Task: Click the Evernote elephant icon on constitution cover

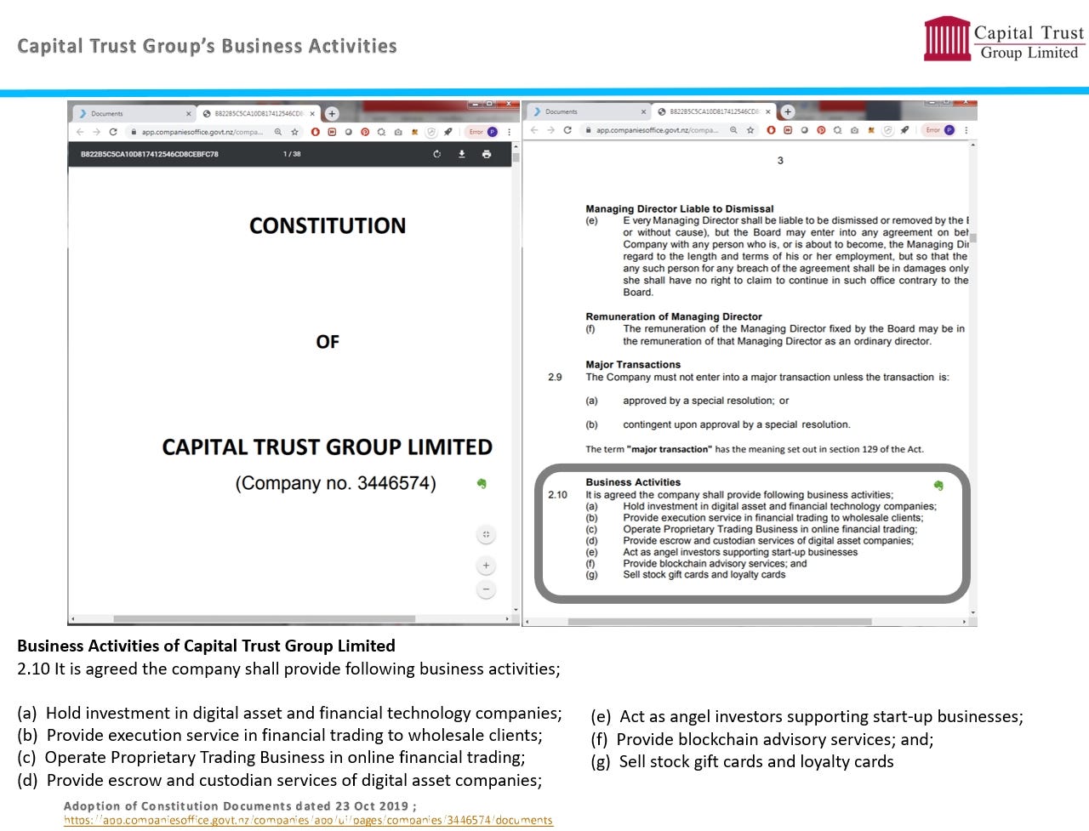Action: pyautogui.click(x=482, y=483)
